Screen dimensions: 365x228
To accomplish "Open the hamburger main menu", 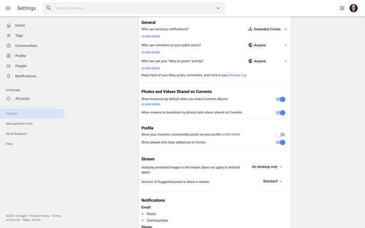I will point(8,8).
